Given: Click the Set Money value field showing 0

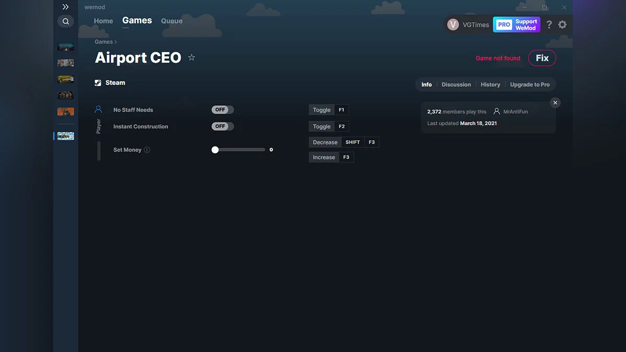Looking at the screenshot, I should (271, 150).
